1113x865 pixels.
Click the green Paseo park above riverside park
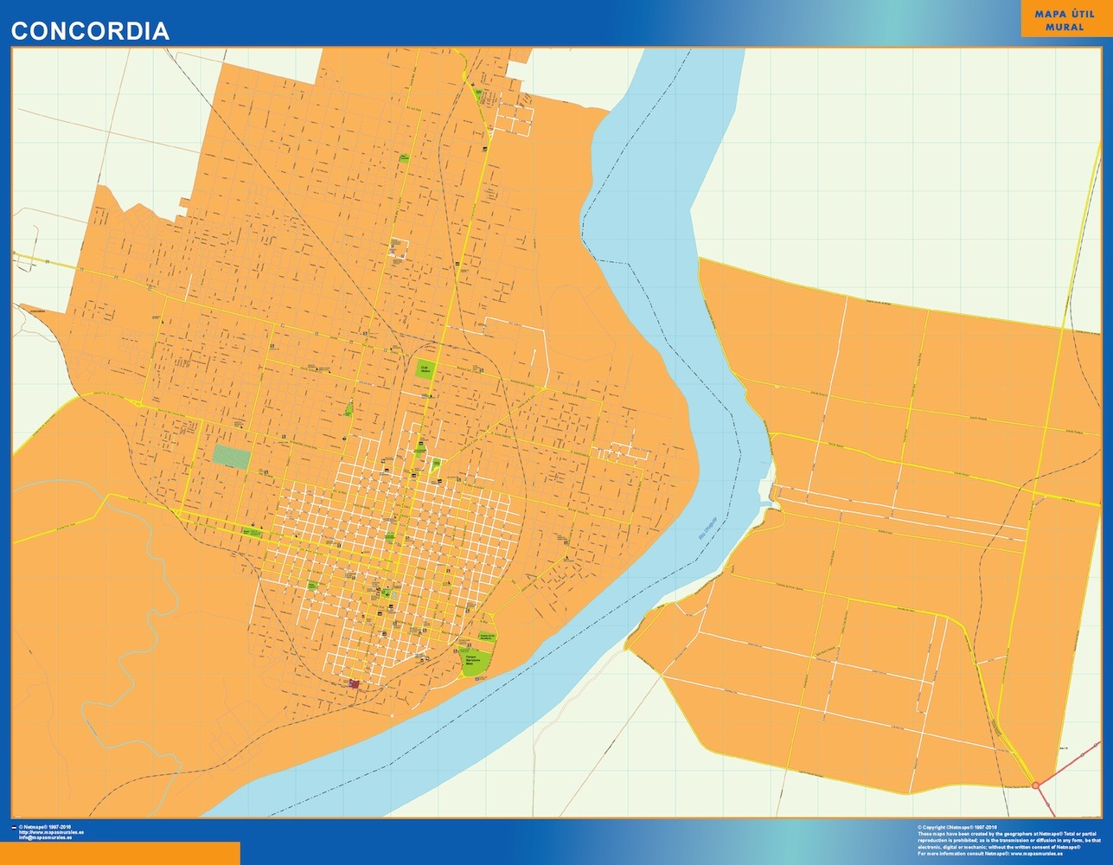coord(485,637)
